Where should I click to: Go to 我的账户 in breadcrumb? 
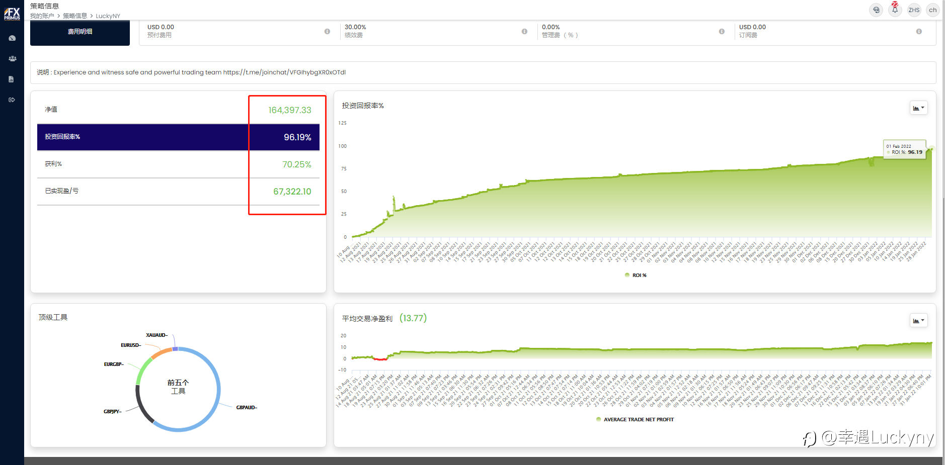(42, 16)
